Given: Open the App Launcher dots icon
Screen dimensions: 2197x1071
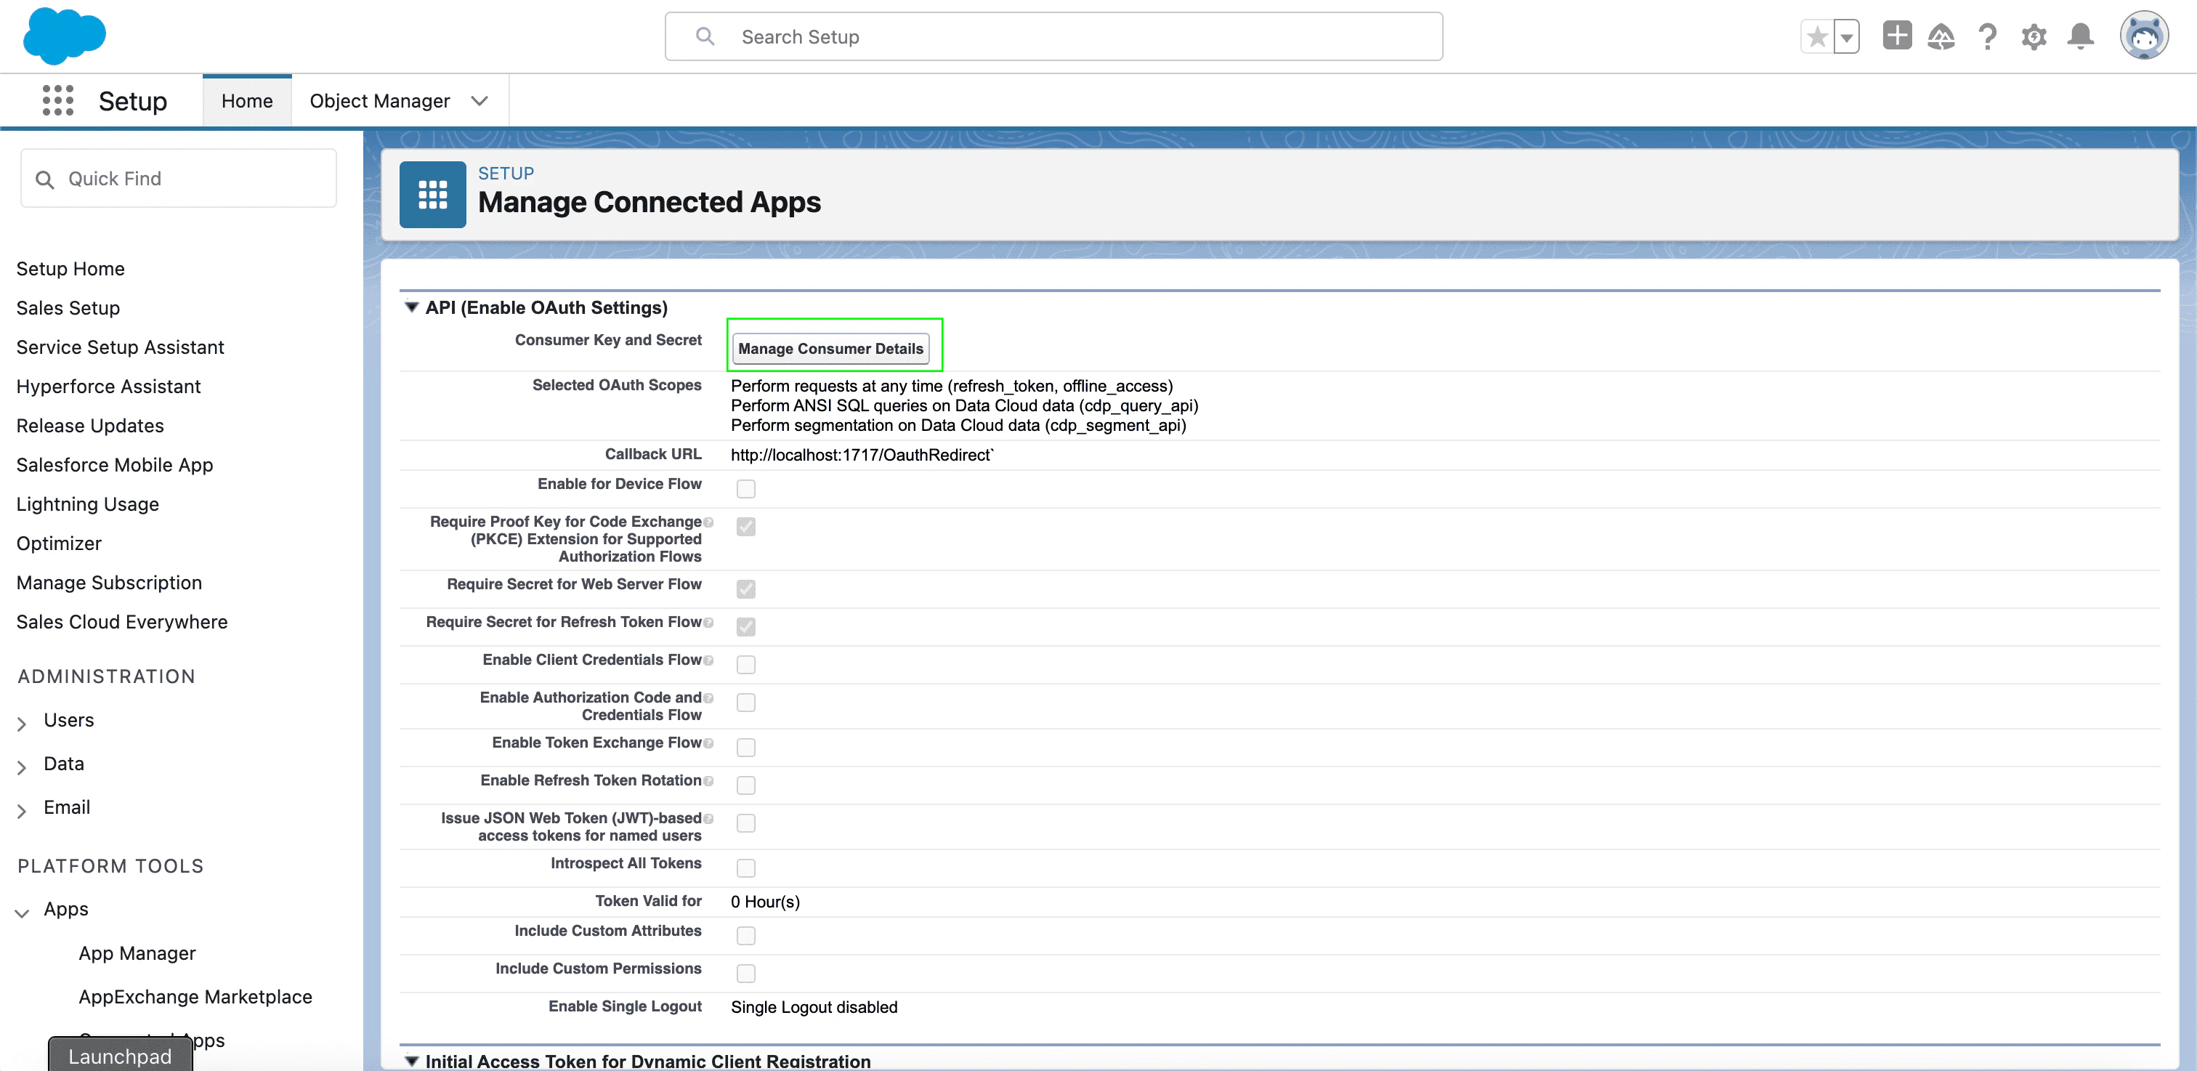Looking at the screenshot, I should point(58,100).
